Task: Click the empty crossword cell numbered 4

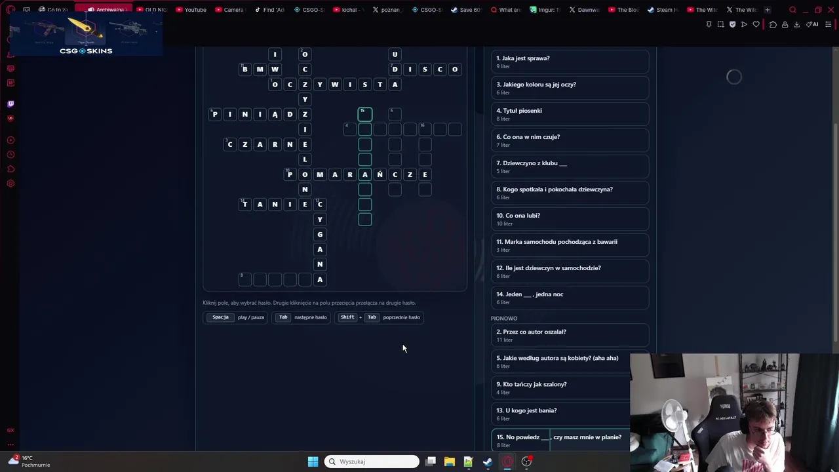Action: click(x=350, y=129)
